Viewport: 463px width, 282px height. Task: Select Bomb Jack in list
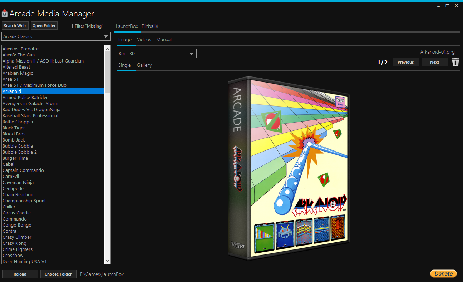pos(53,140)
